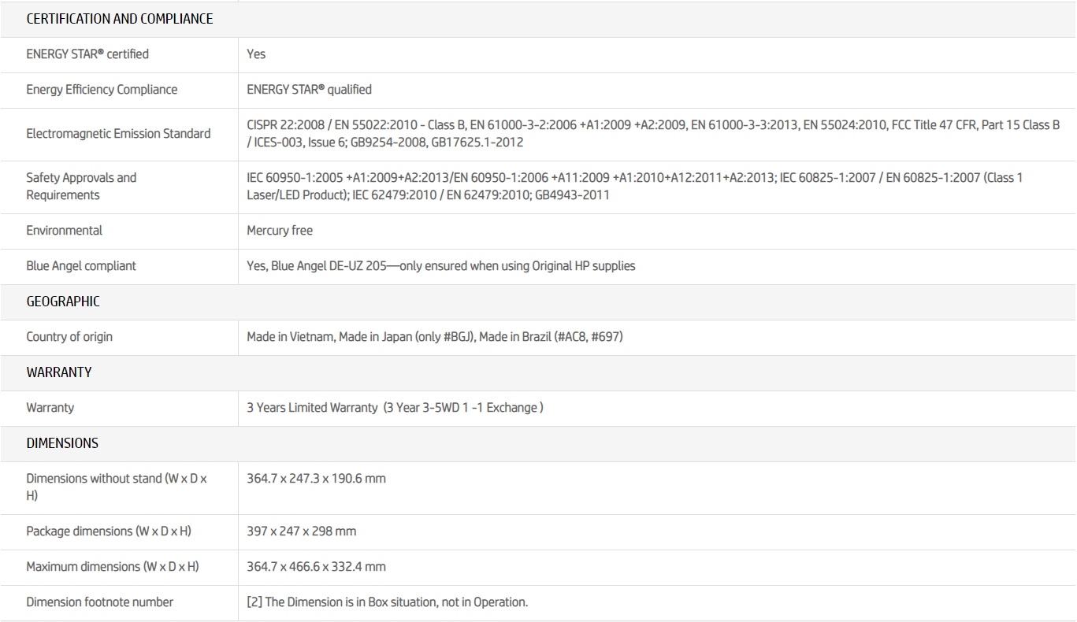
Task: Click the Geographic section header
Action: point(63,302)
